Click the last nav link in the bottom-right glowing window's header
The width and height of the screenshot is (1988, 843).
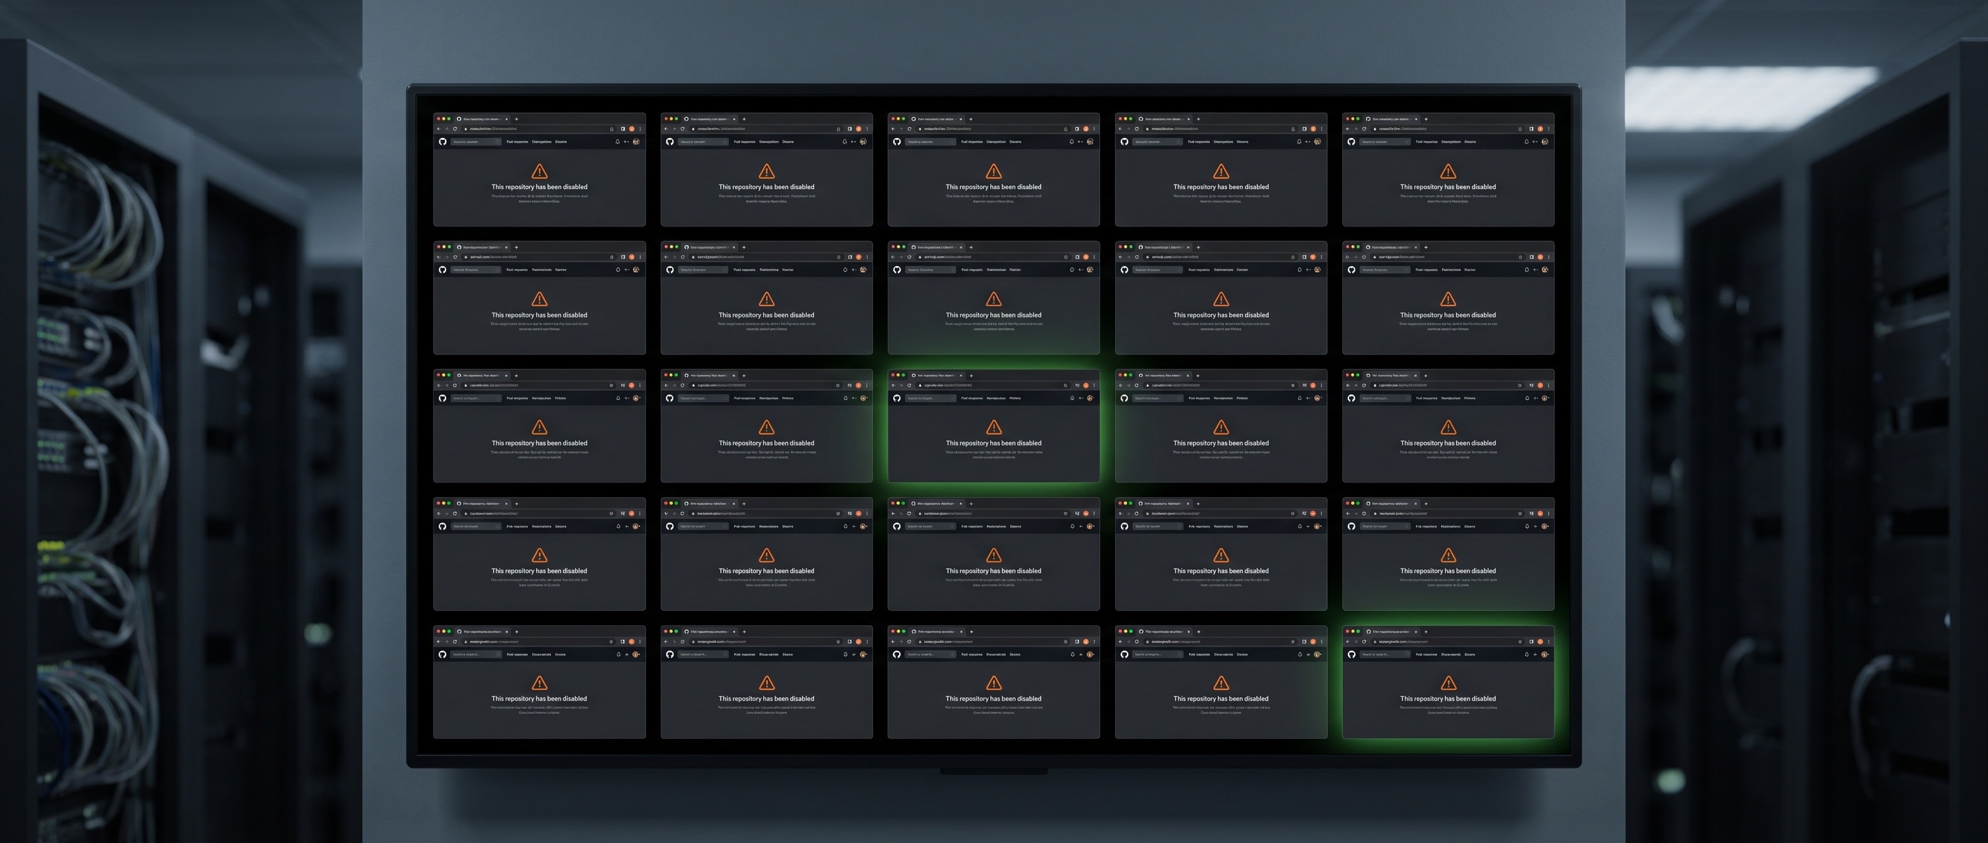tap(1470, 655)
